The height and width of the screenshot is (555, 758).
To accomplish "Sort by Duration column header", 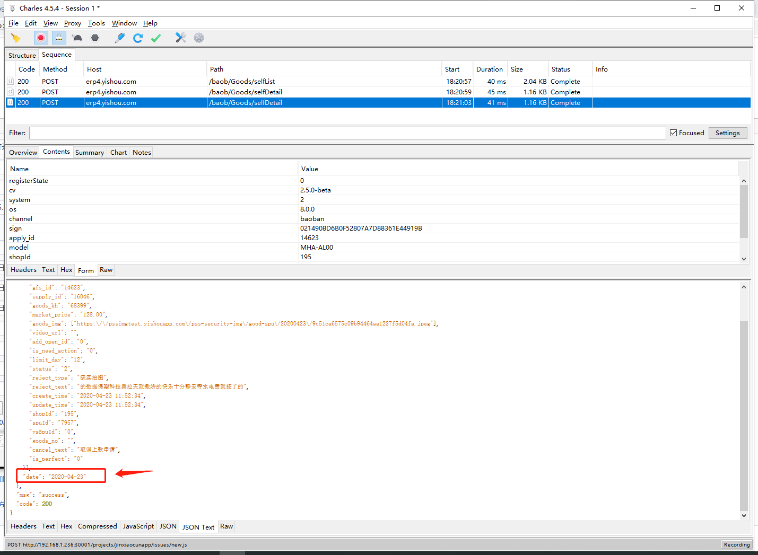I will pos(490,69).
